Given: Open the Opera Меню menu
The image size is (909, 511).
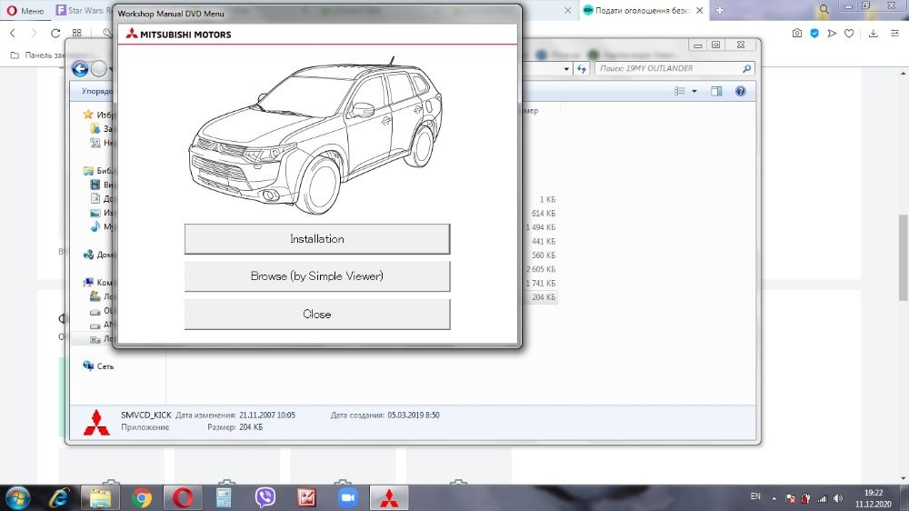Looking at the screenshot, I should [x=24, y=10].
